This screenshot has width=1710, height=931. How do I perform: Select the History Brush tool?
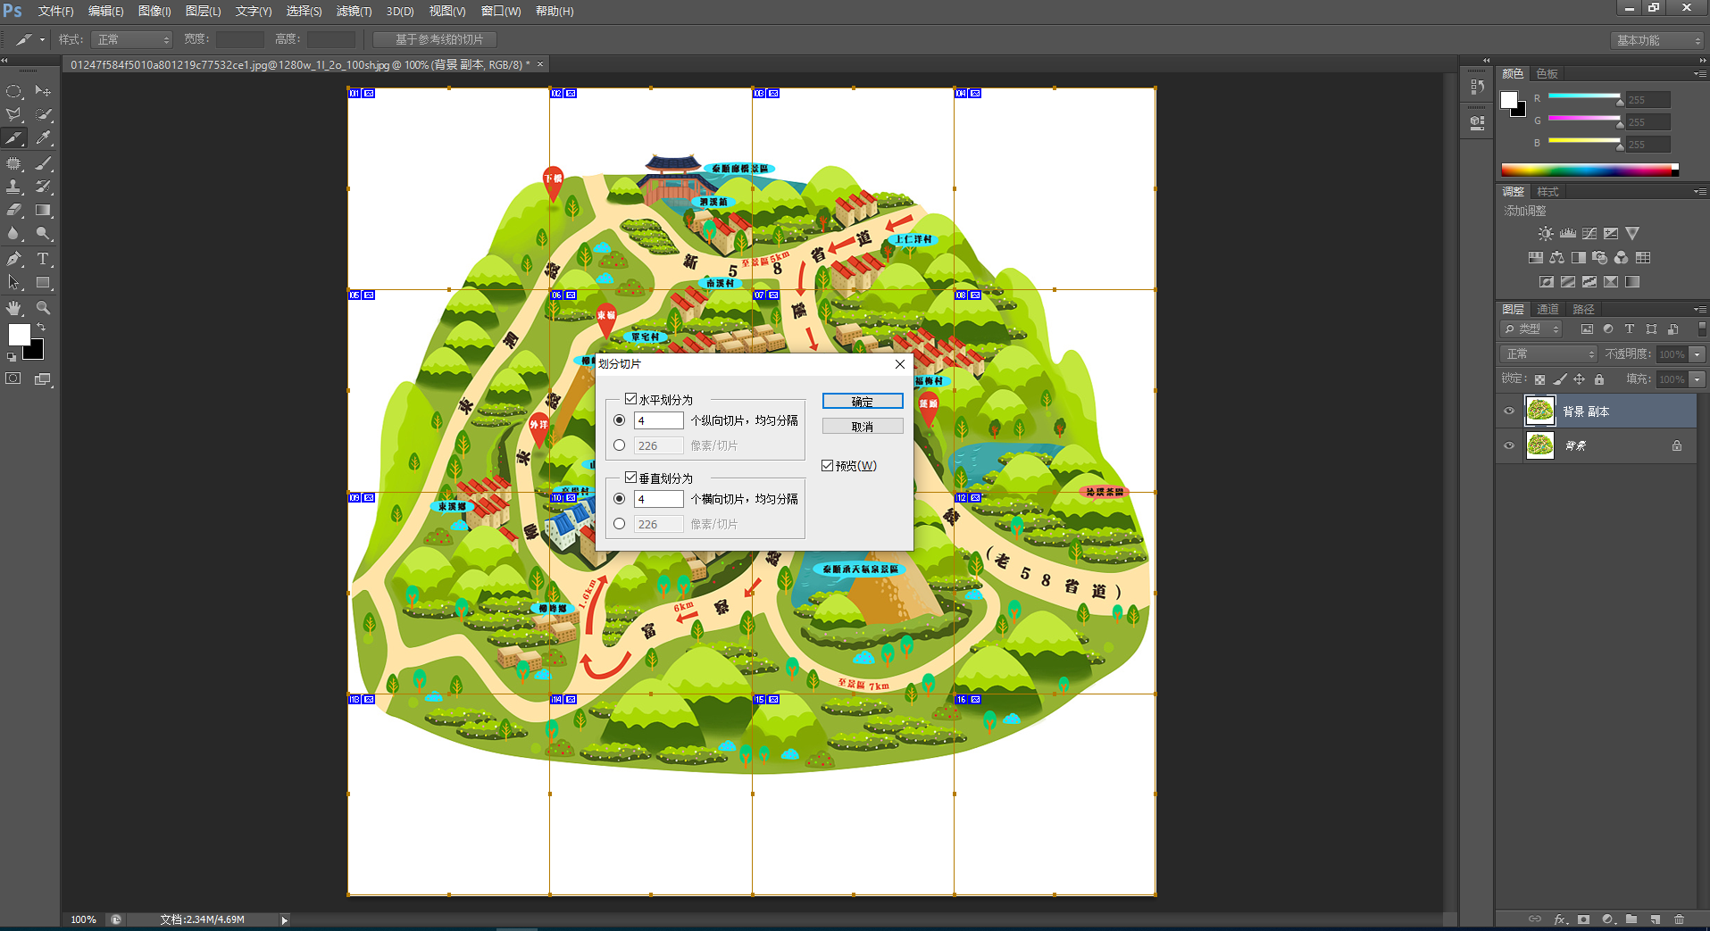click(x=43, y=187)
